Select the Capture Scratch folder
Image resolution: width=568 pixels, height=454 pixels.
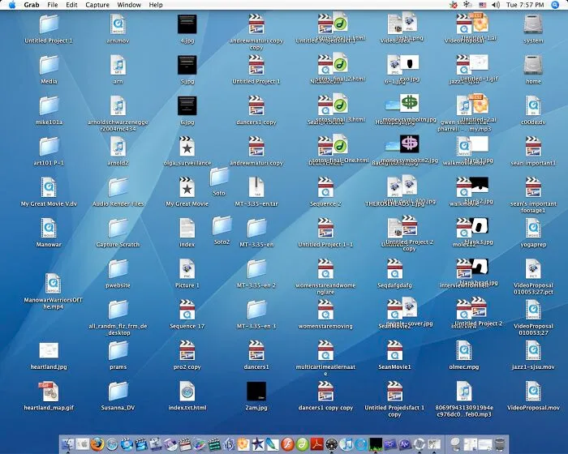[x=118, y=228]
